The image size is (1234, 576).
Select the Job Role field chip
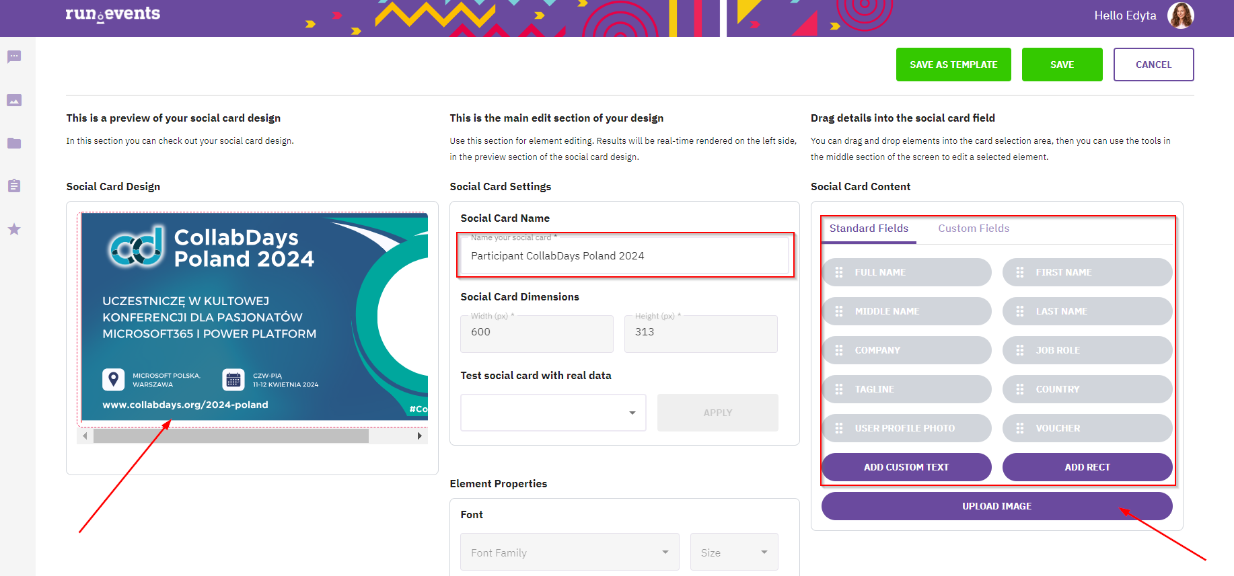pyautogui.click(x=1087, y=350)
